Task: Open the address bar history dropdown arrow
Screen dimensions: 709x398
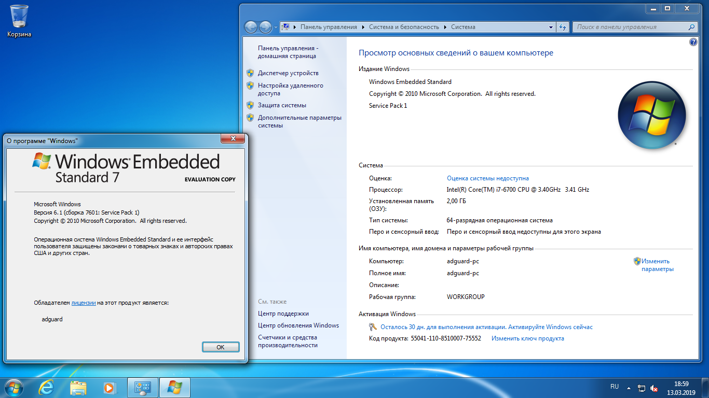Action: tap(551, 27)
